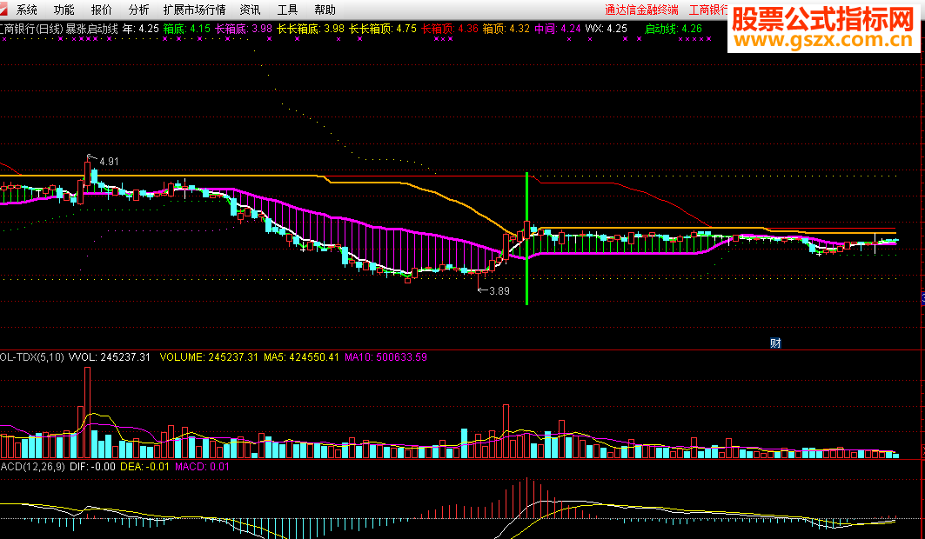Screen dimensions: 925x539
Task: Click the 3.89 low price marker
Action: (499, 291)
